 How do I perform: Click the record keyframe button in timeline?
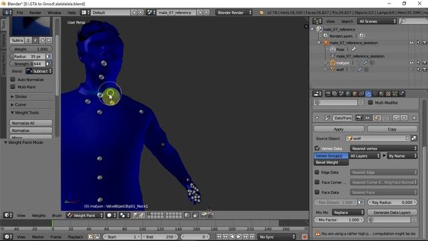304,236
